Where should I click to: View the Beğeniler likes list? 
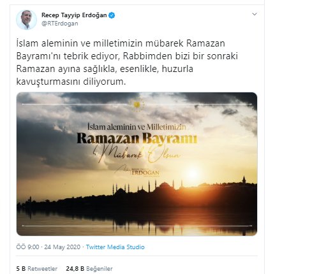(89, 269)
